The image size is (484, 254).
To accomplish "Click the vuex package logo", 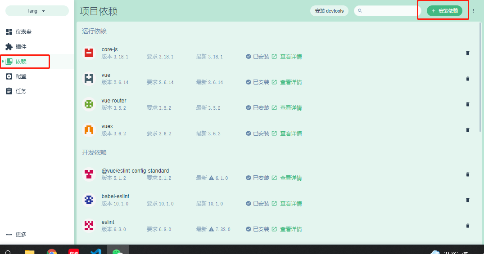I will 89,129.
